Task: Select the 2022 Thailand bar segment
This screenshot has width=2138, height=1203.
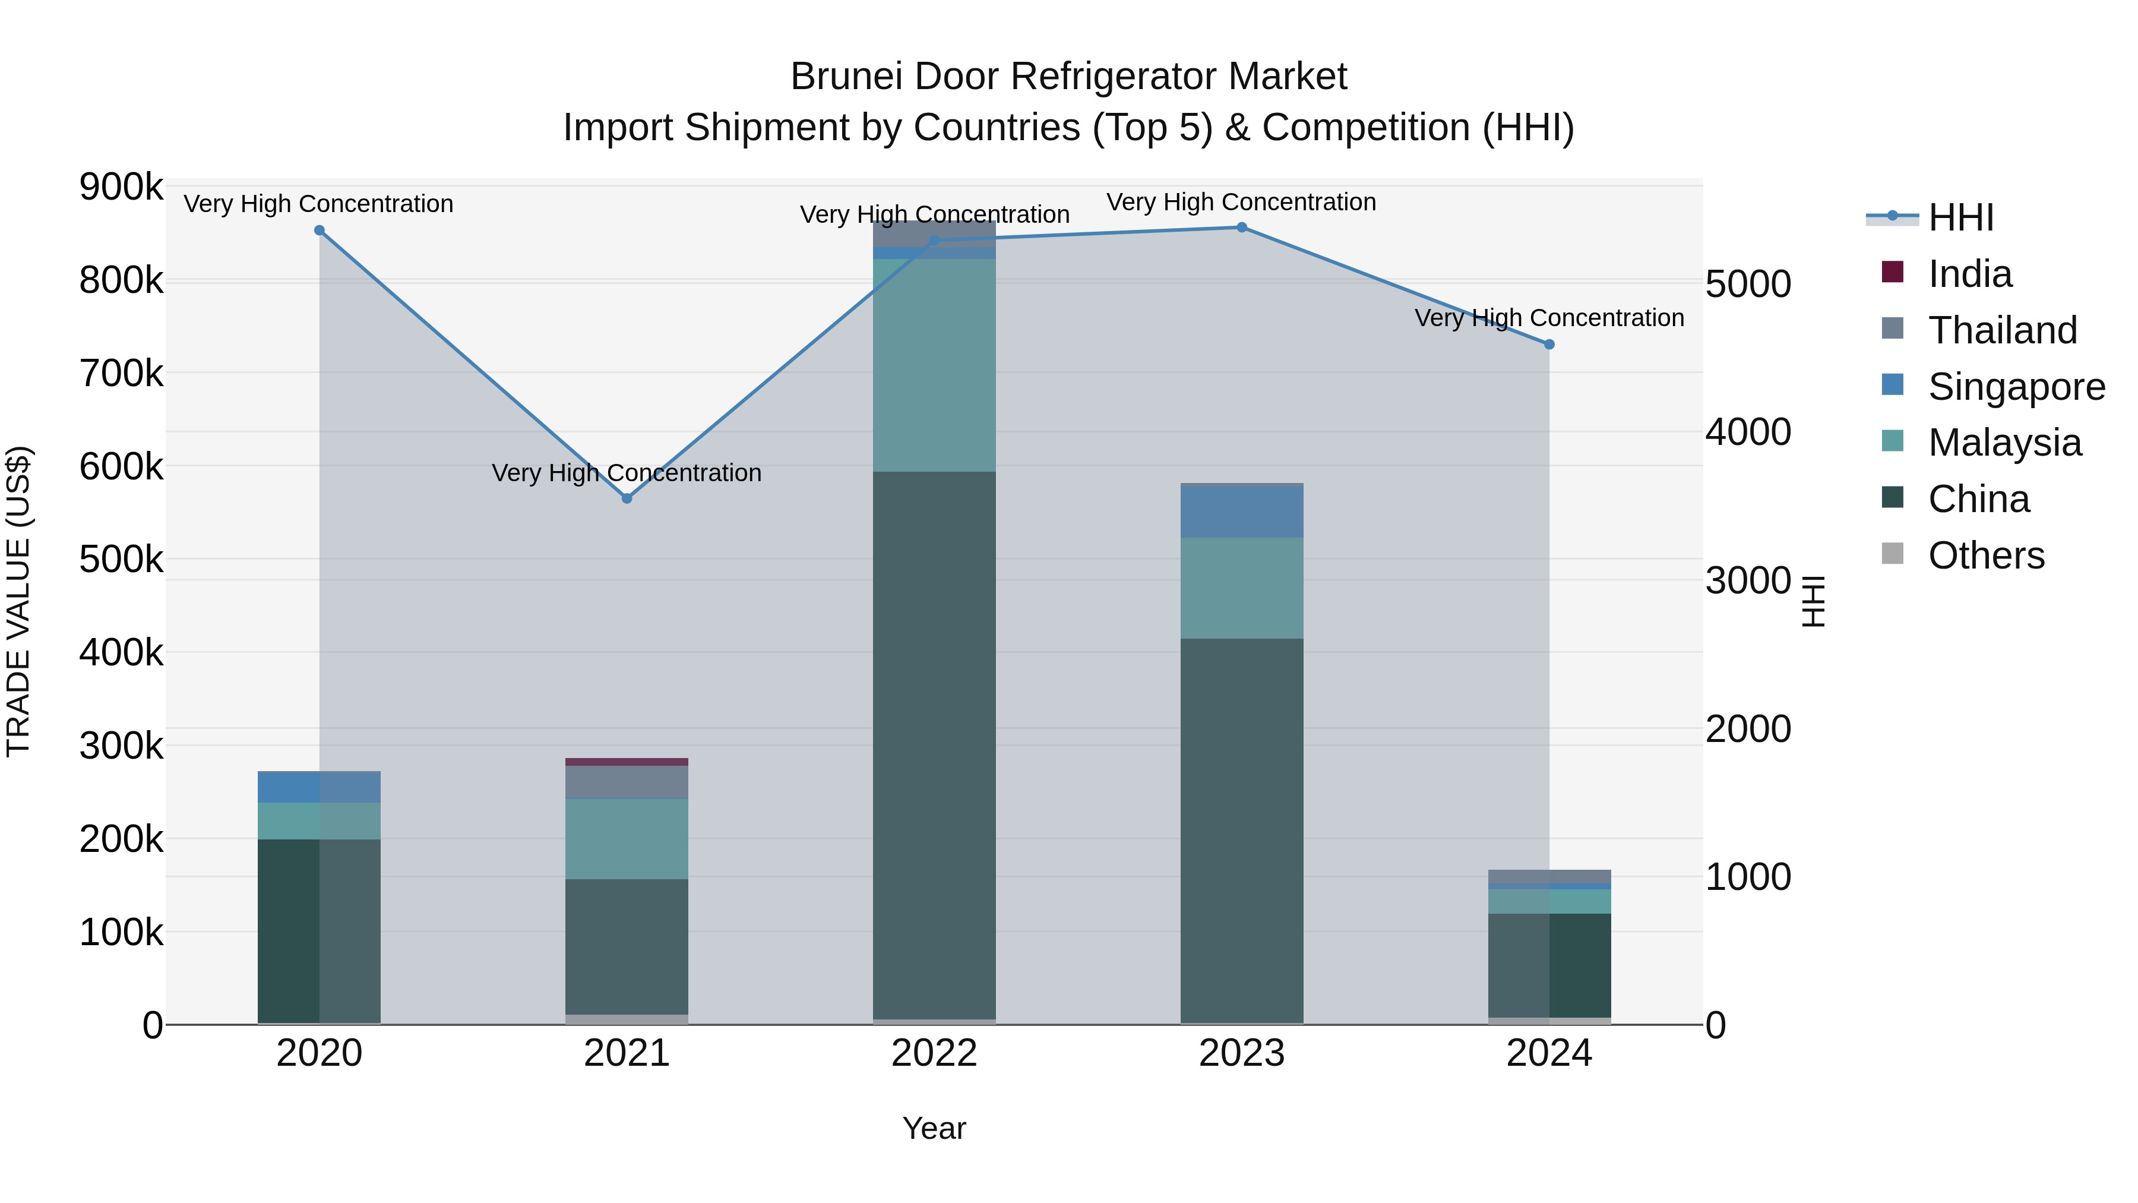Action: click(x=935, y=234)
